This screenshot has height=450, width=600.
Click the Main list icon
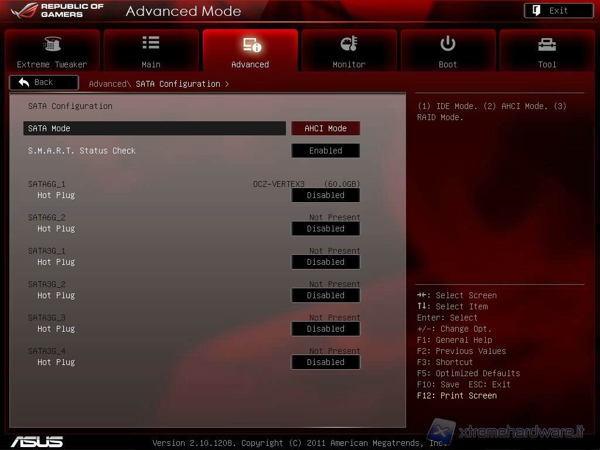tap(151, 43)
